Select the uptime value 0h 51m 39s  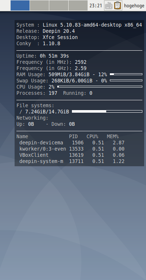tap(54, 56)
